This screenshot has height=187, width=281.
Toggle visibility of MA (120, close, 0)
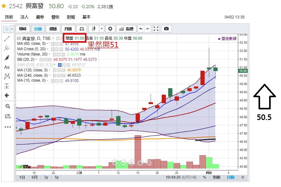coord(55,70)
